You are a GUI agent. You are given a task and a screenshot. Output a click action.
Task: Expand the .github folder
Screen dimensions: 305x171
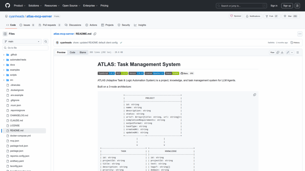4,55
